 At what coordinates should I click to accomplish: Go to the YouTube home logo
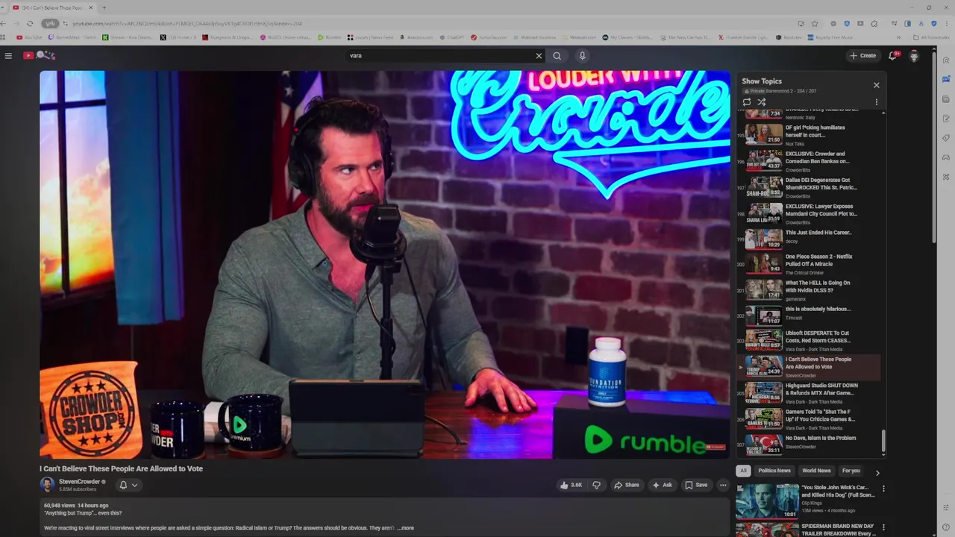click(x=38, y=55)
